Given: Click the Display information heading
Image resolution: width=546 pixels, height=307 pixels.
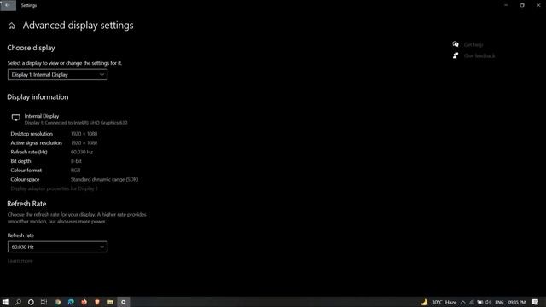Looking at the screenshot, I should [x=38, y=97].
